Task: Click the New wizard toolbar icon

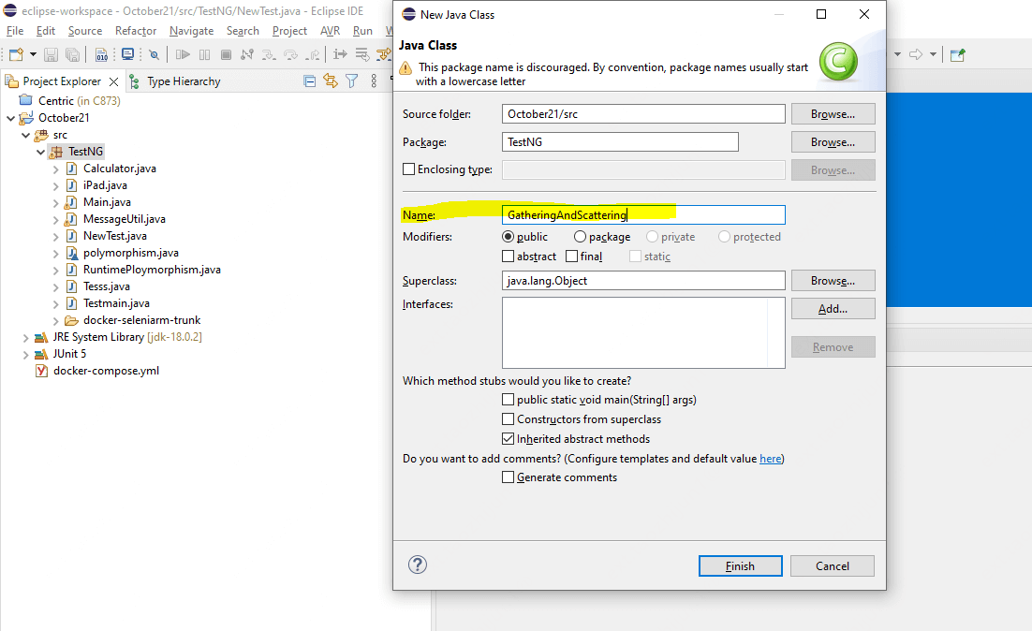Action: pyautogui.click(x=16, y=54)
